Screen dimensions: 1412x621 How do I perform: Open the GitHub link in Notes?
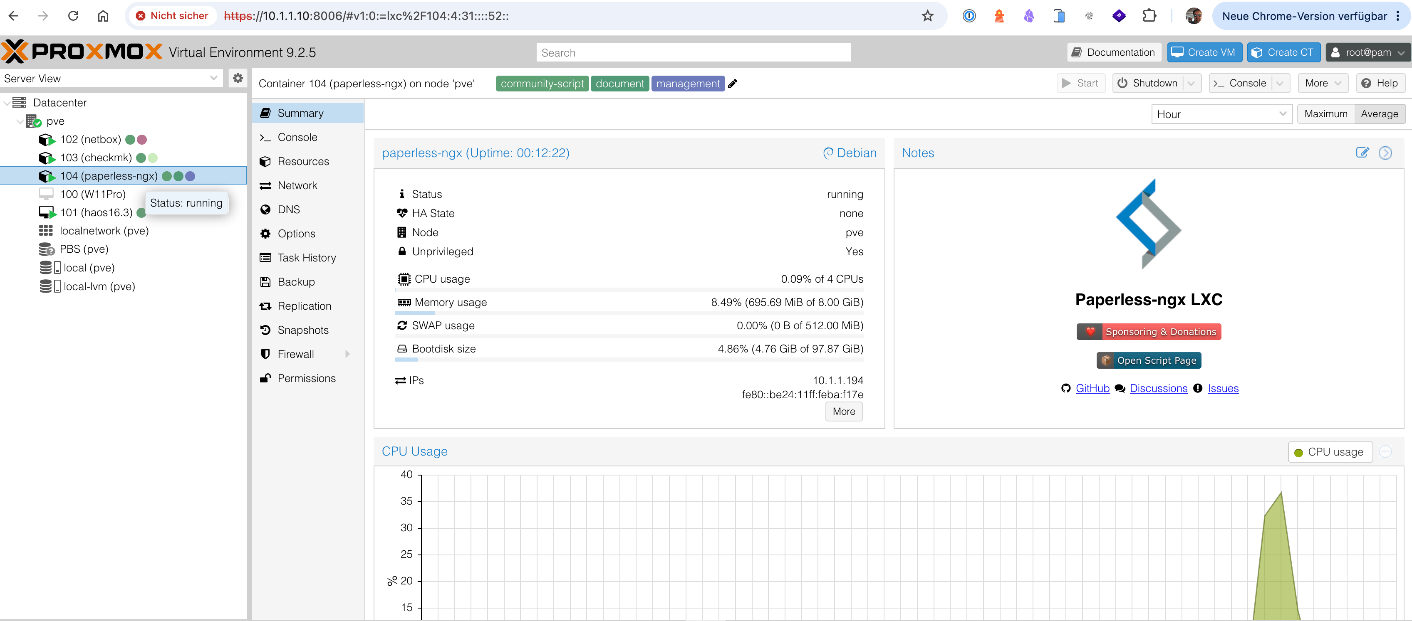1092,388
